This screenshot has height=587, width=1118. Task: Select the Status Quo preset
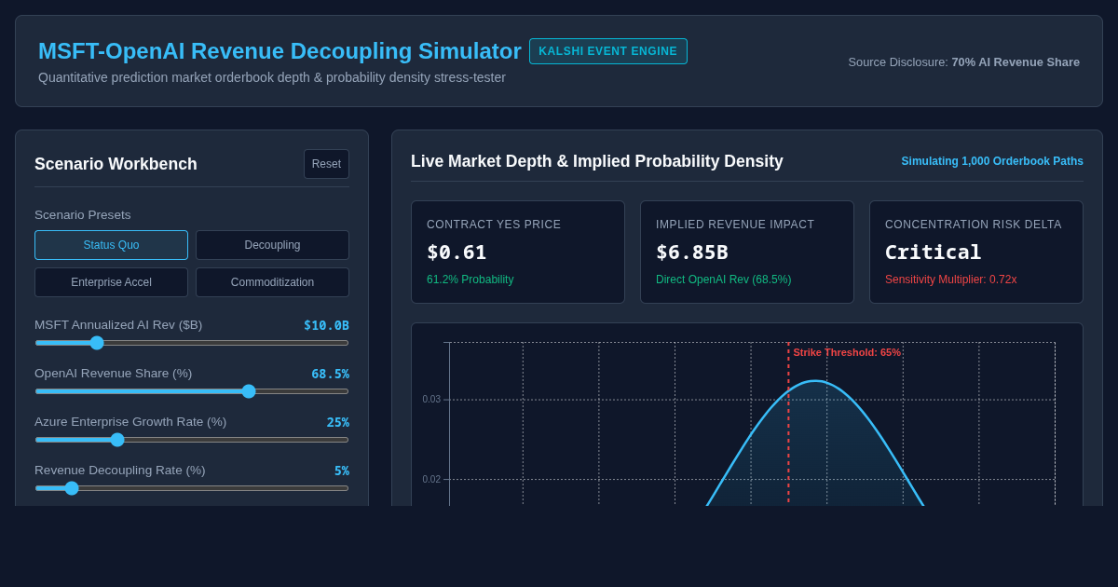111,245
